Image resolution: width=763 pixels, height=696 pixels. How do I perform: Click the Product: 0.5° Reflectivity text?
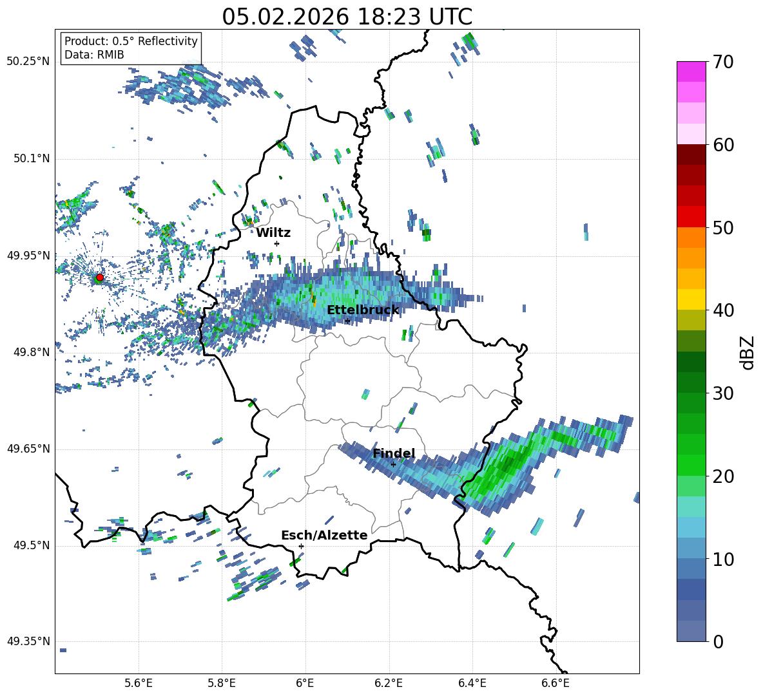point(131,41)
